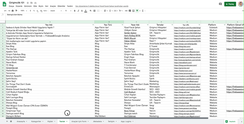Switch to the Kategoriler sheet tab
Image resolution: width=244 pixels, height=124 pixels.
(x=37, y=122)
